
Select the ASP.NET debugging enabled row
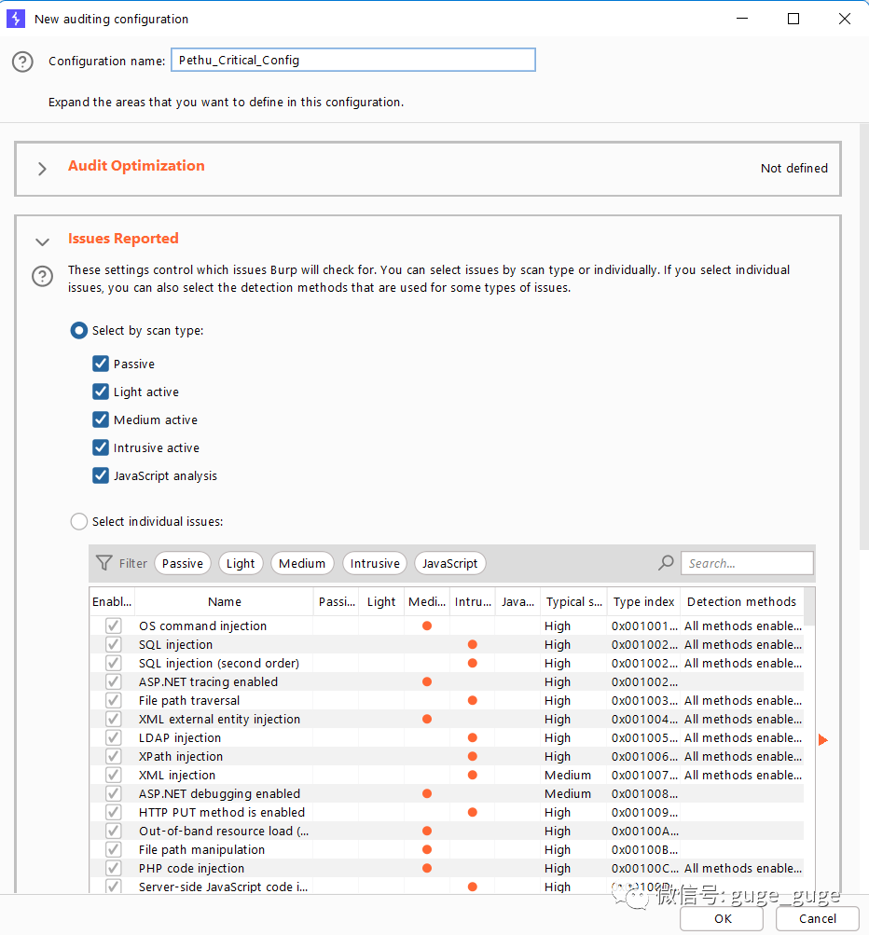tap(446, 793)
